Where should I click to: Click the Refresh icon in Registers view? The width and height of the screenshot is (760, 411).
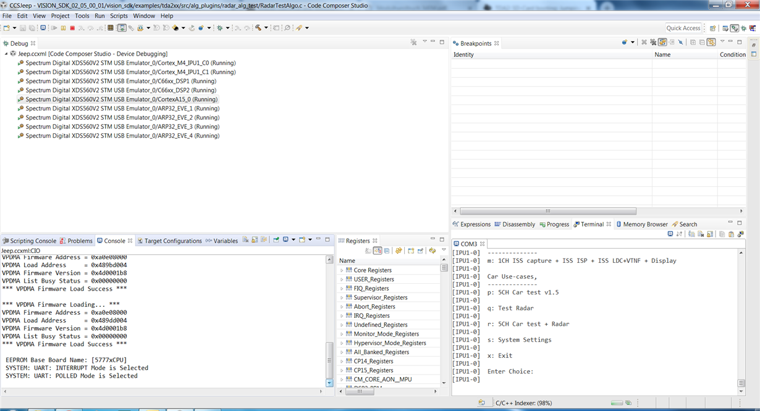[433, 251]
